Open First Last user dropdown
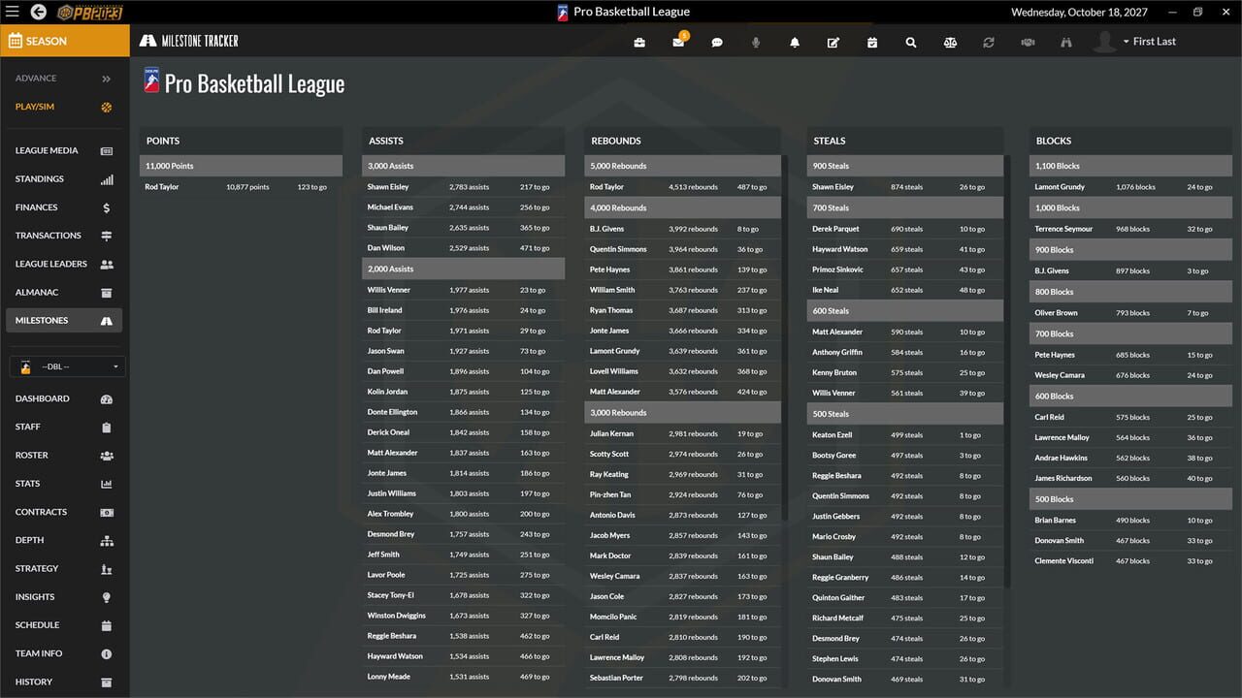Screen dimensions: 1242x698 tap(1149, 42)
